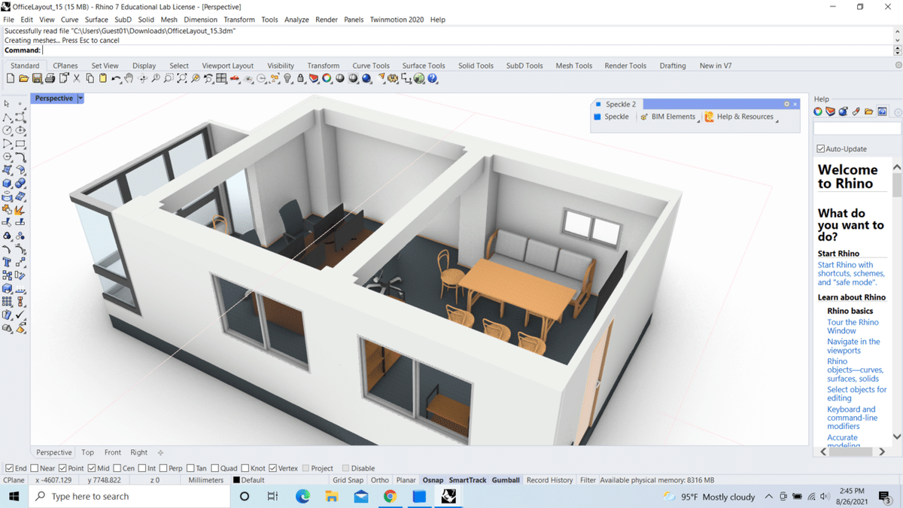Open Microsoft Edge from the taskbar
The height and width of the screenshot is (508, 903).
[303, 496]
